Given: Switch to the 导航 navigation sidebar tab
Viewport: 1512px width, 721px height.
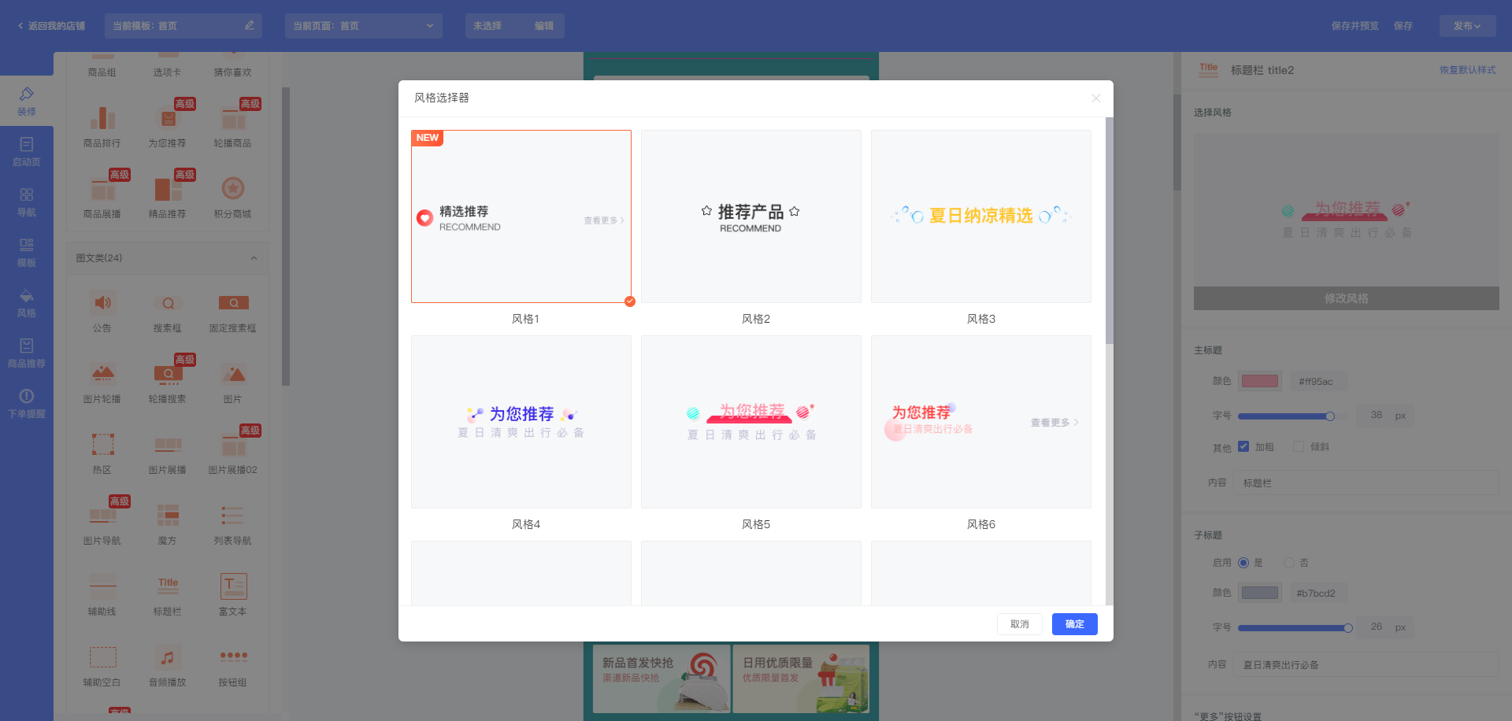Looking at the screenshot, I should [x=27, y=202].
